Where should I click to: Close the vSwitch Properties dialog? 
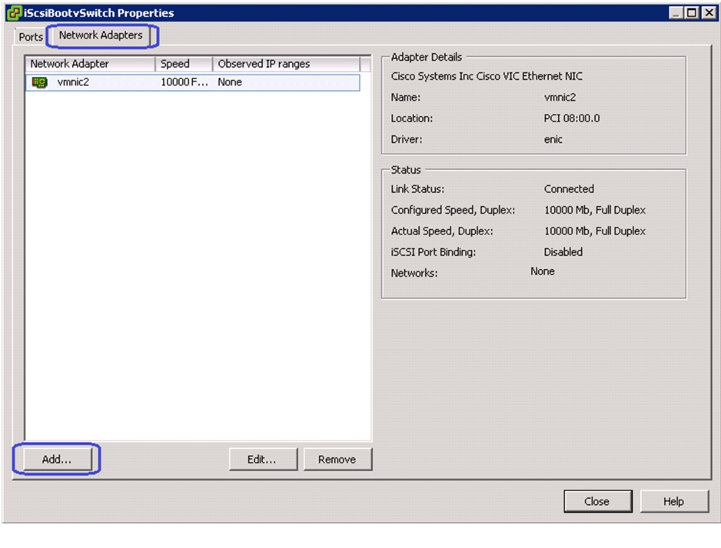[x=598, y=501]
